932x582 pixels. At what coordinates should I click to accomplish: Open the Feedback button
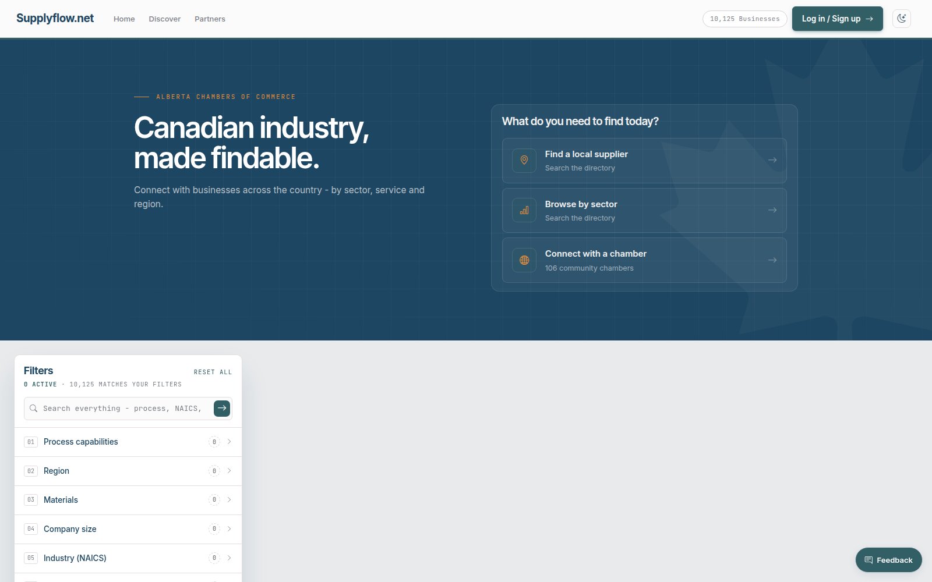[x=889, y=560]
